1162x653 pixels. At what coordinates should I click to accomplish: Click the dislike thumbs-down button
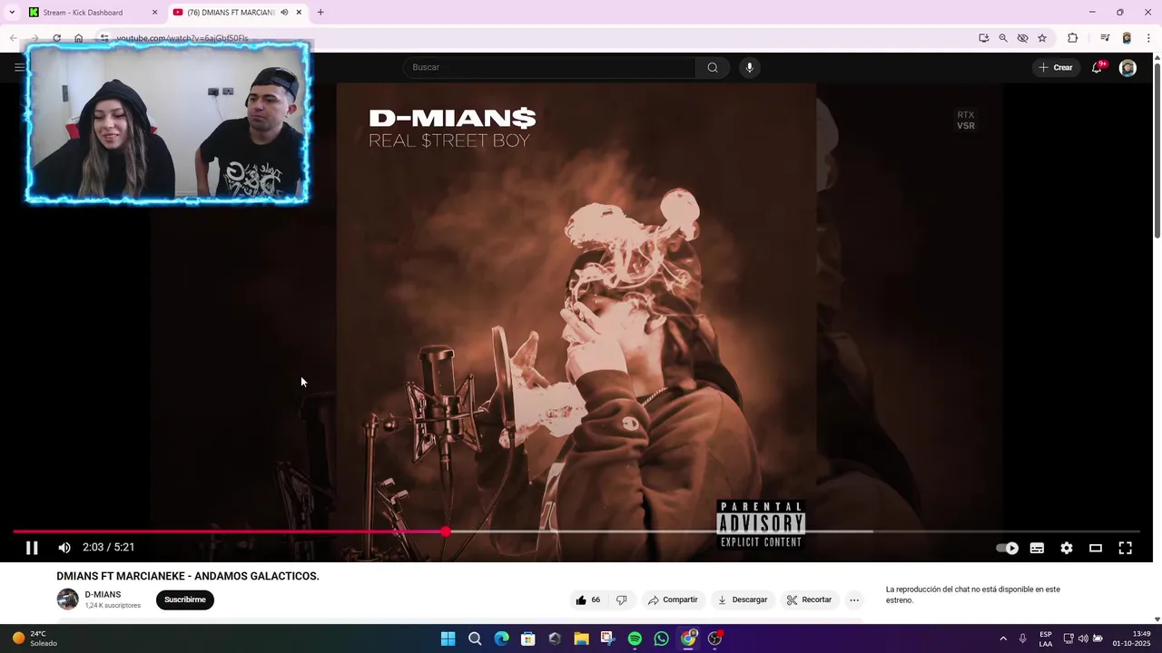click(621, 599)
